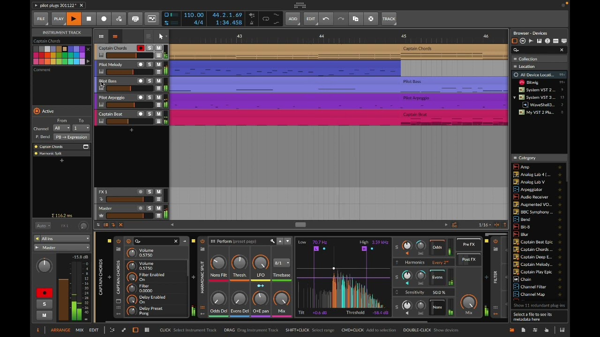Open the P. Bend expression dropdown
This screenshot has height=337, width=600.
coord(71,137)
